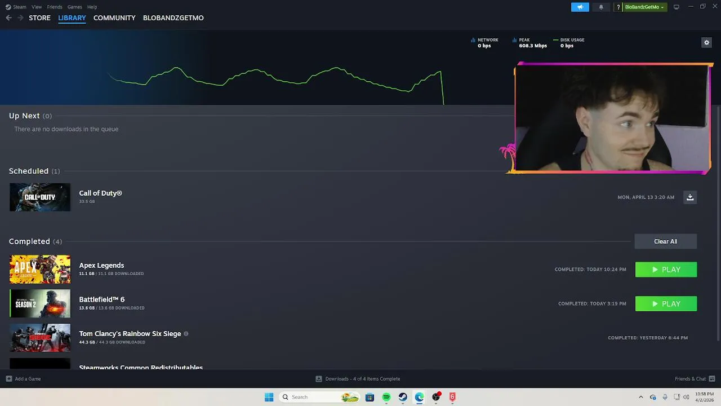Click 'COMPLETED: TODAY 3:19 PM' text
Screen dimensions: 721x406
point(592,303)
